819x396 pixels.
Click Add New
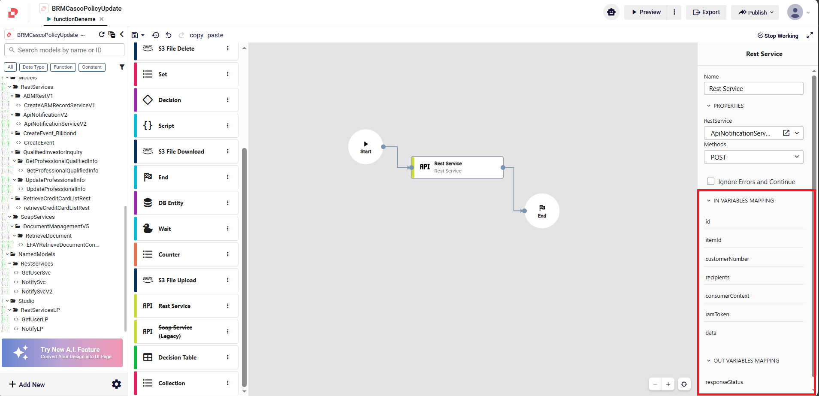(27, 384)
